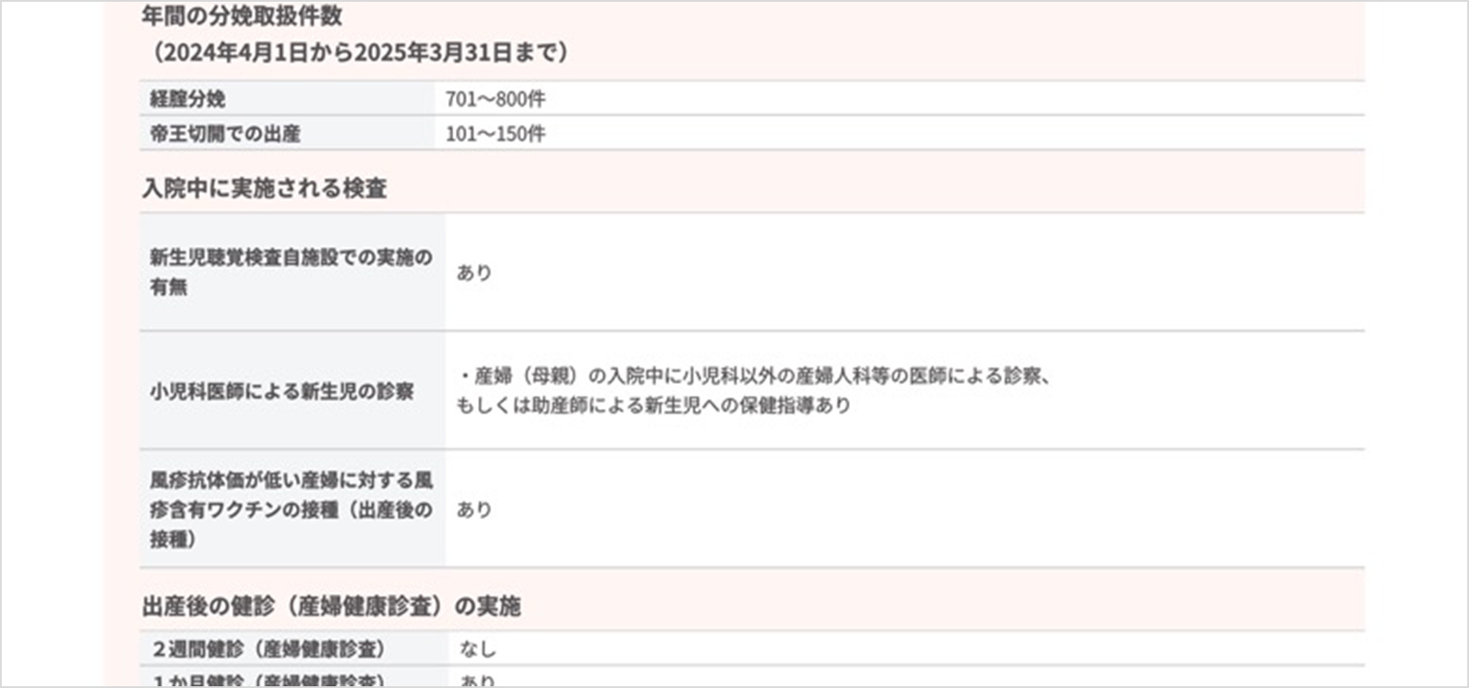Click the line starting with もしくは助産師による
The image size is (1469, 688).
click(x=653, y=405)
